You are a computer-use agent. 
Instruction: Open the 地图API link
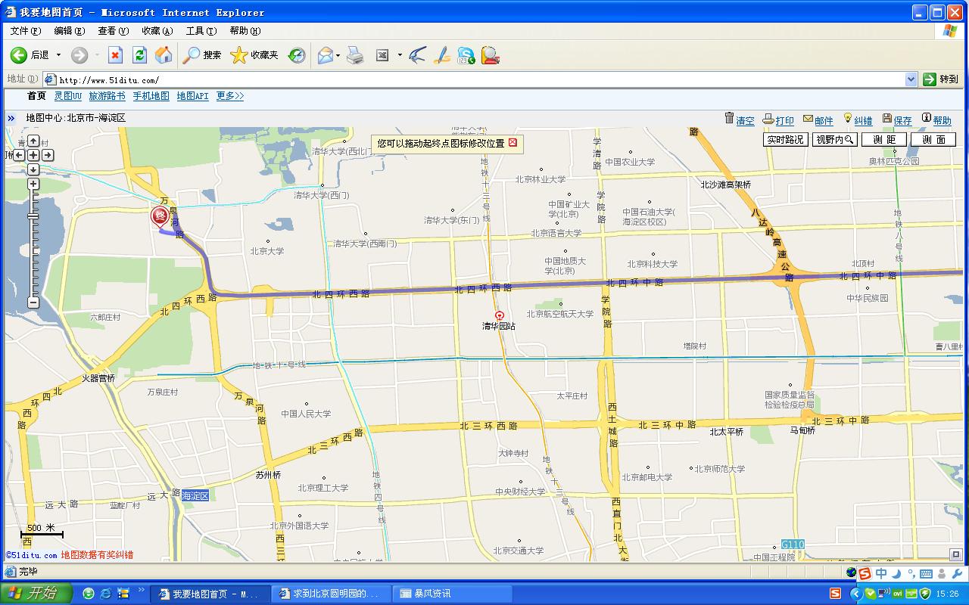coord(192,96)
